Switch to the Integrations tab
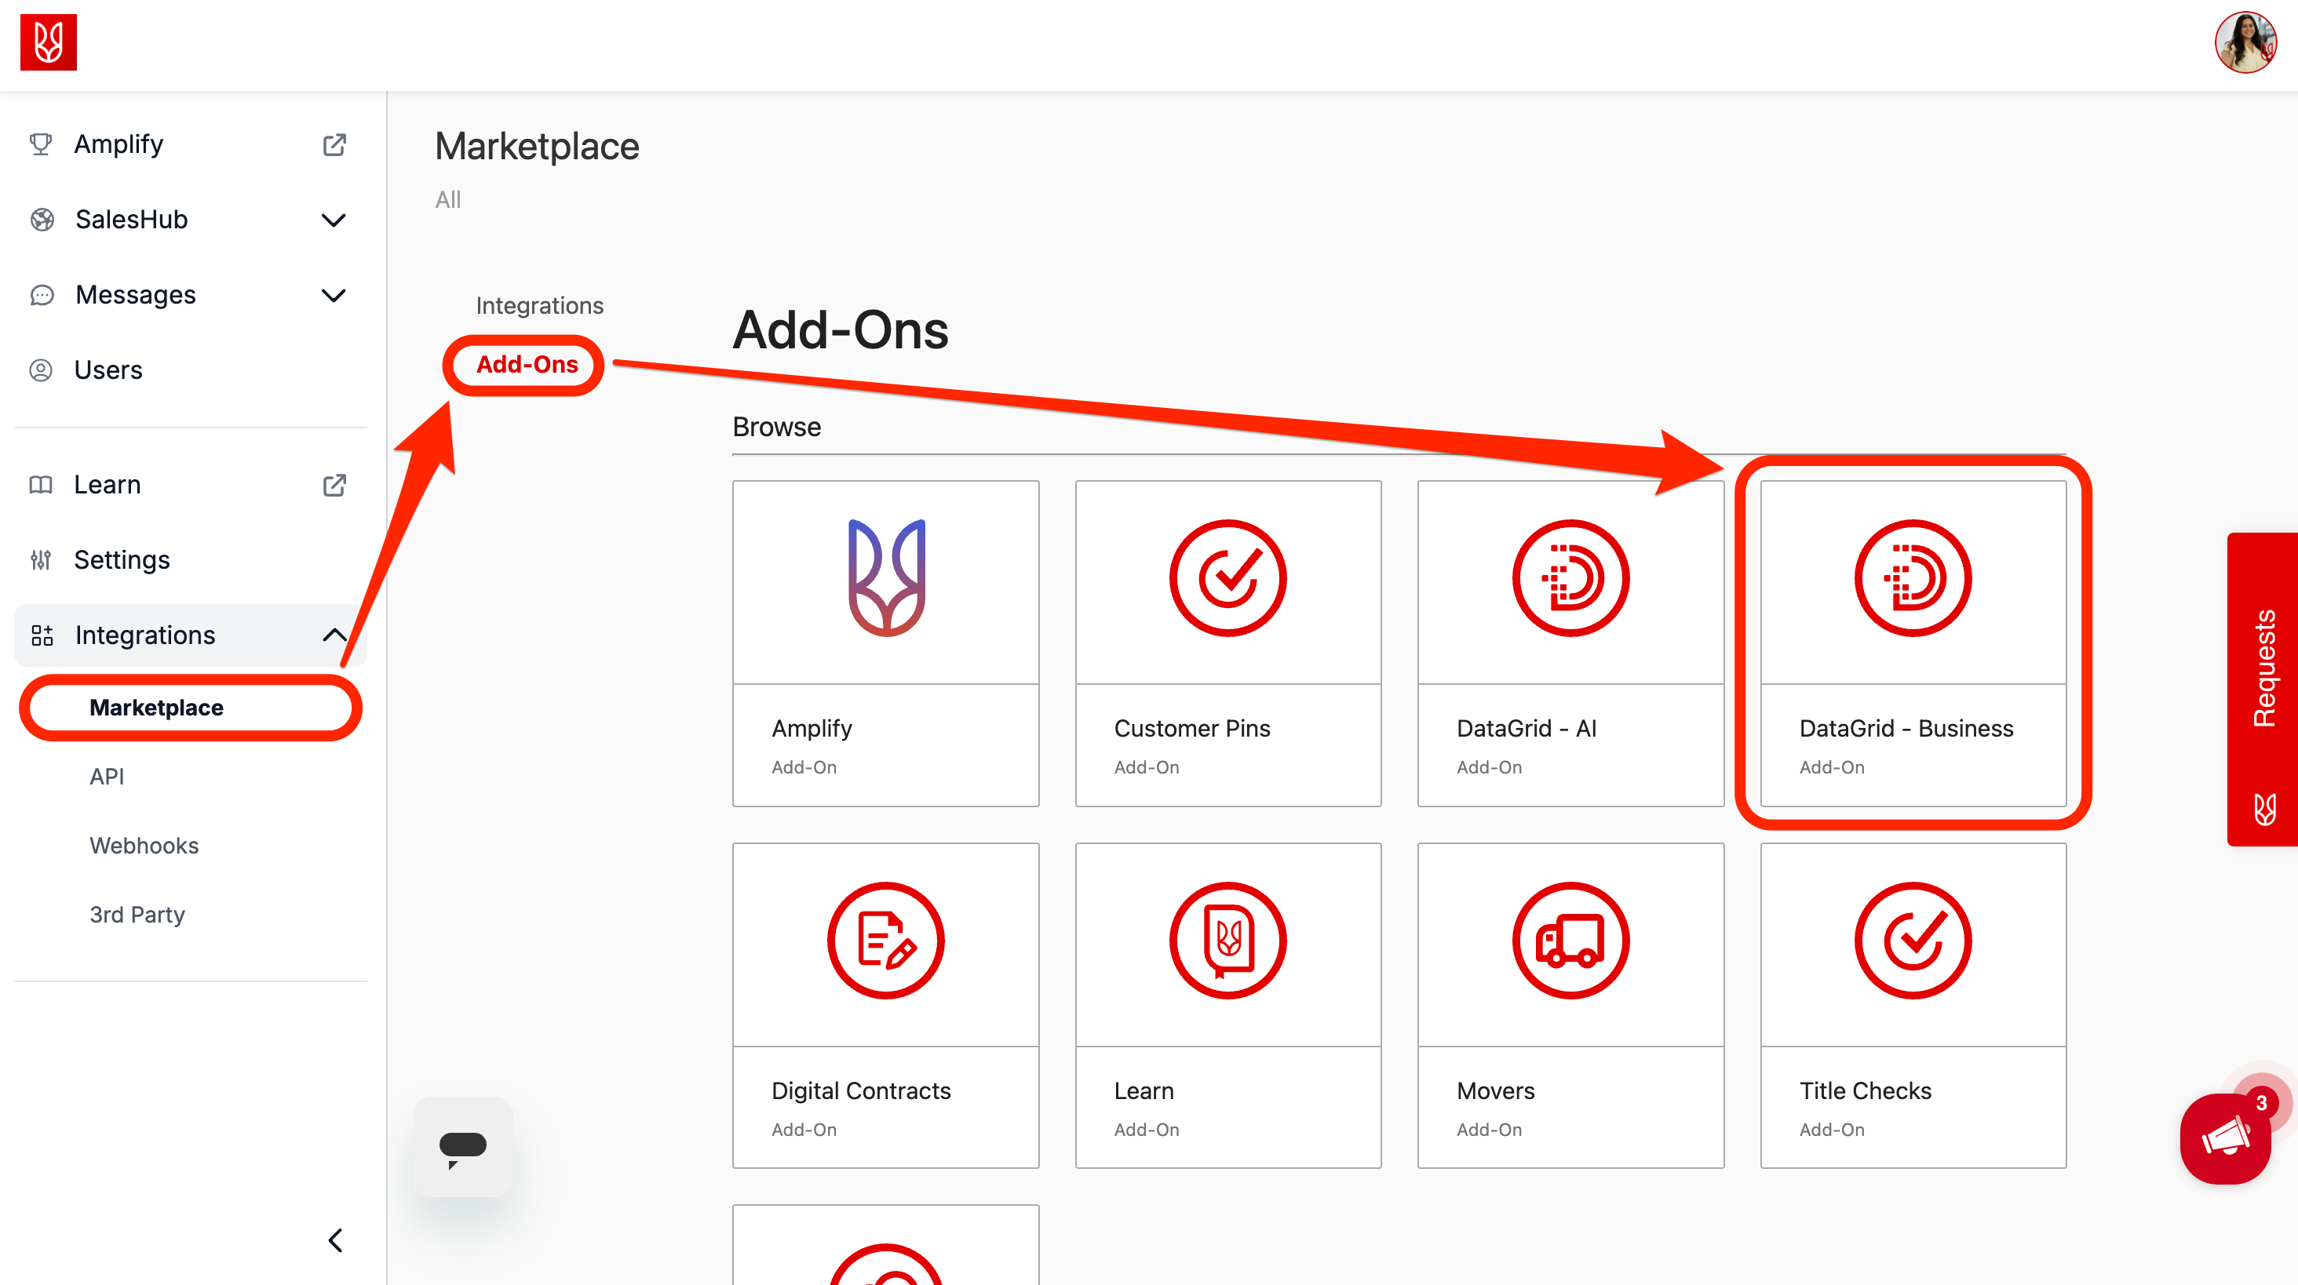 pyautogui.click(x=539, y=306)
